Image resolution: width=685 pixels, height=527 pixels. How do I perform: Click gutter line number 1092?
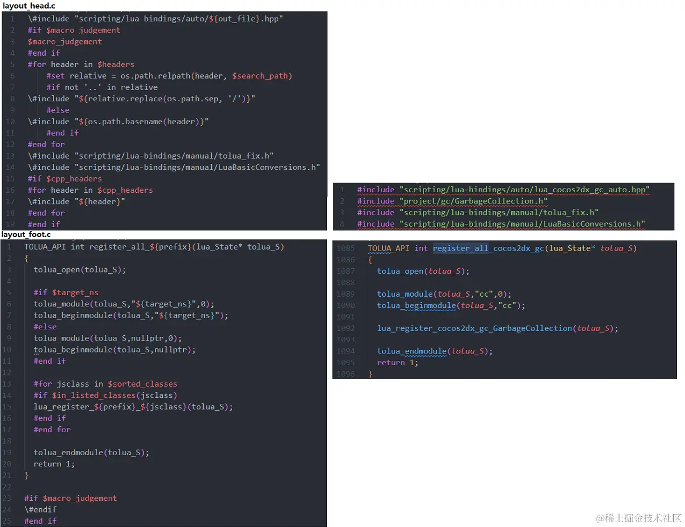[346, 328]
